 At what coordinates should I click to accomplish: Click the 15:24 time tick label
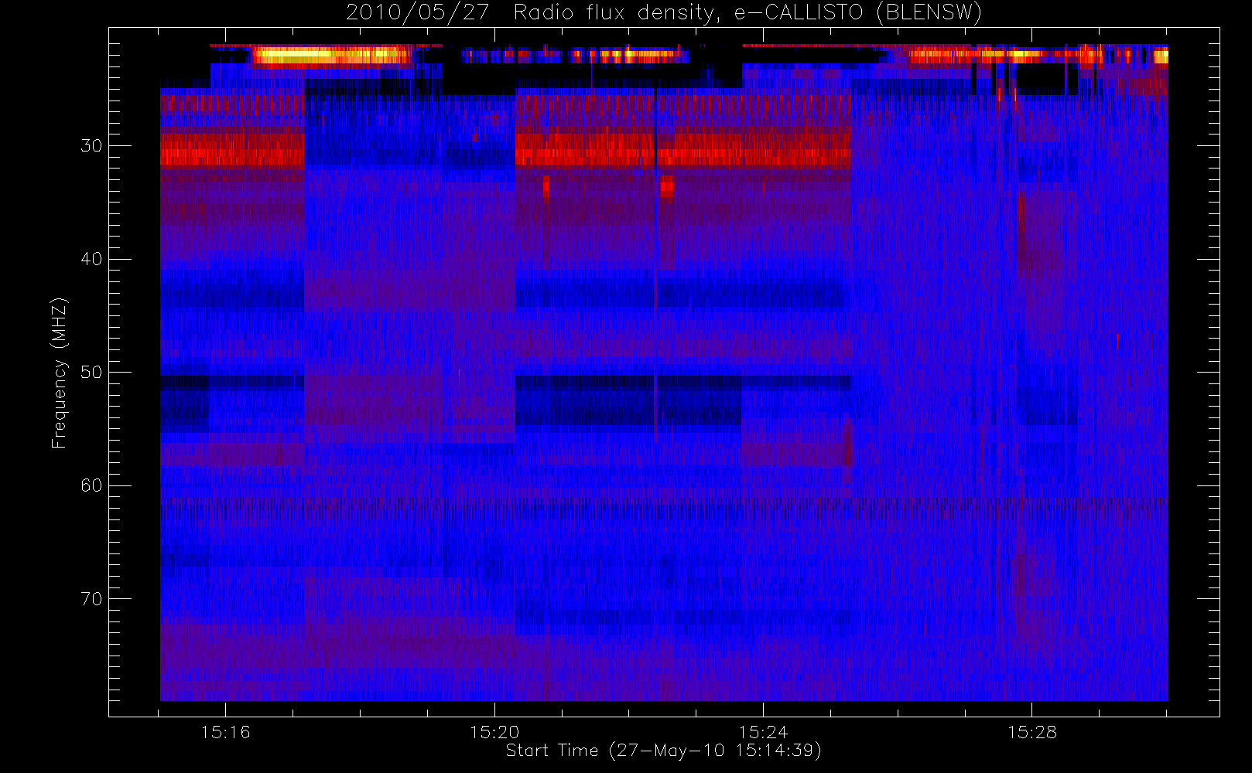click(763, 732)
